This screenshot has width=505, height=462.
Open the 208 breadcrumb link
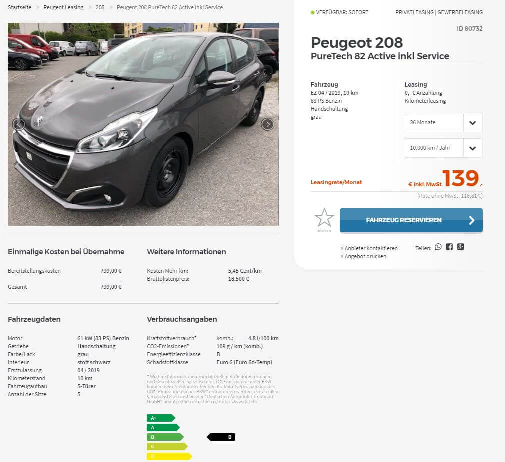[100, 7]
